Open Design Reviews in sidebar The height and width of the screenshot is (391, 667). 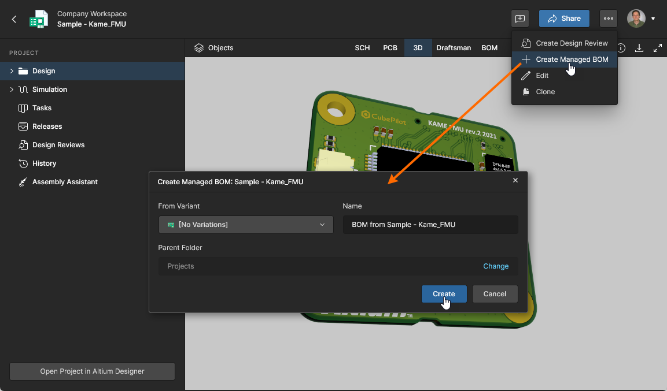click(x=93, y=145)
